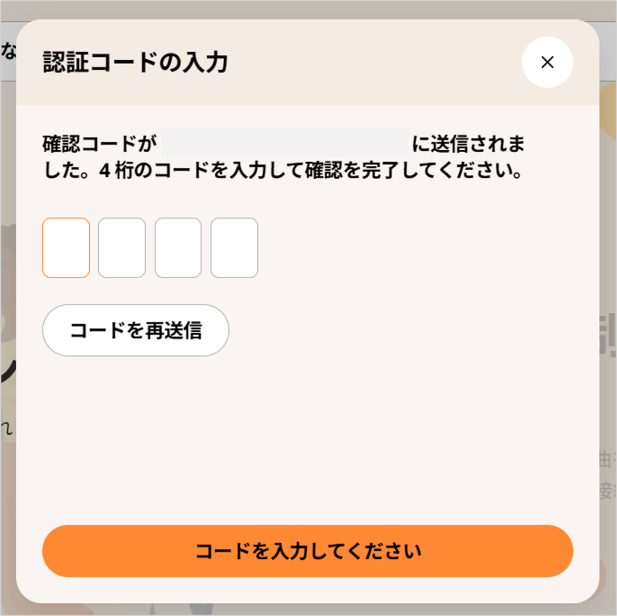Image resolution: width=617 pixels, height=616 pixels.
Task: Click the first verification code input box
Action: click(x=66, y=247)
